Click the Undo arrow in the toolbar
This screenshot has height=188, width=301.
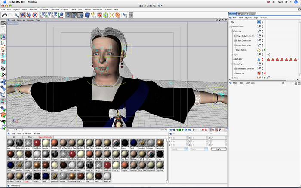click(4, 15)
